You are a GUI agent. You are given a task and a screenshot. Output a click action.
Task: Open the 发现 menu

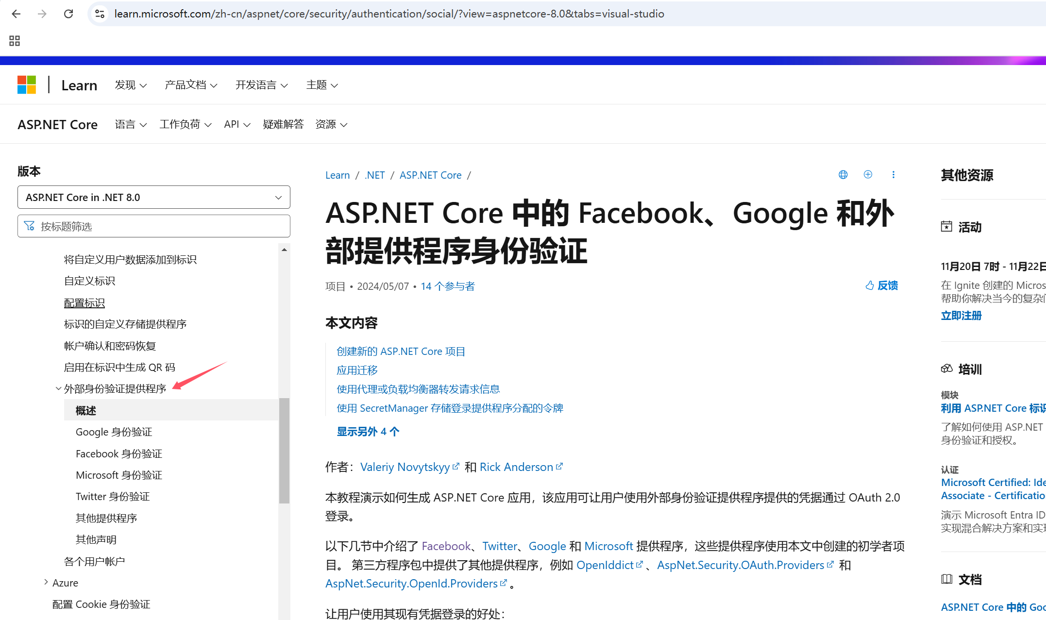131,85
